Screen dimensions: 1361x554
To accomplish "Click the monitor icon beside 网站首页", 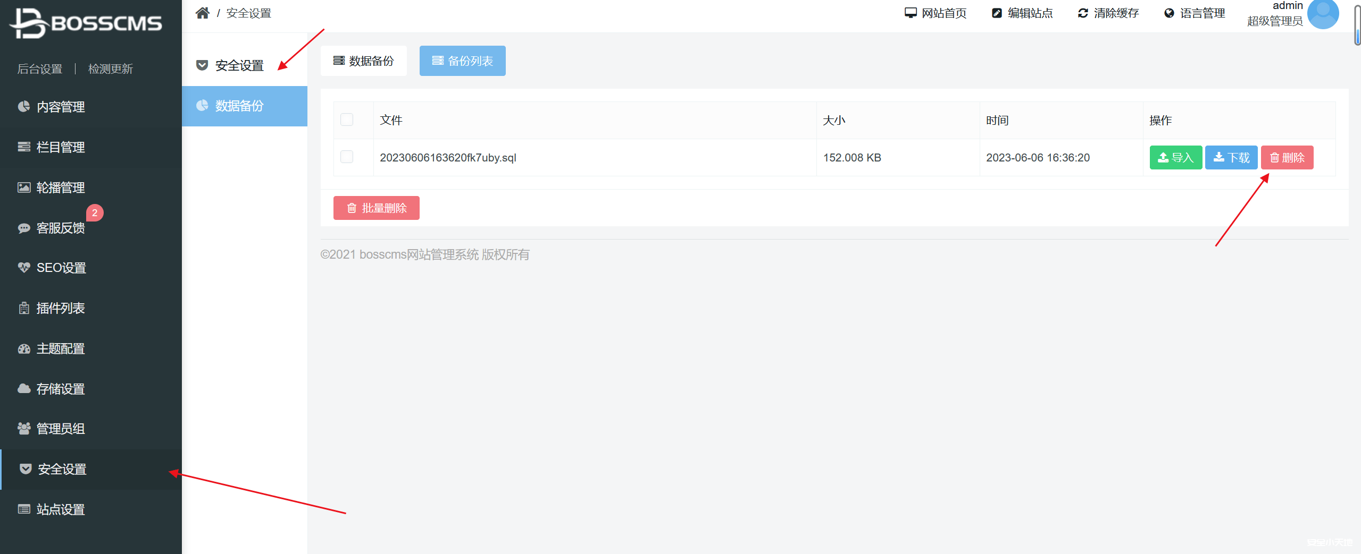I will click(x=911, y=13).
